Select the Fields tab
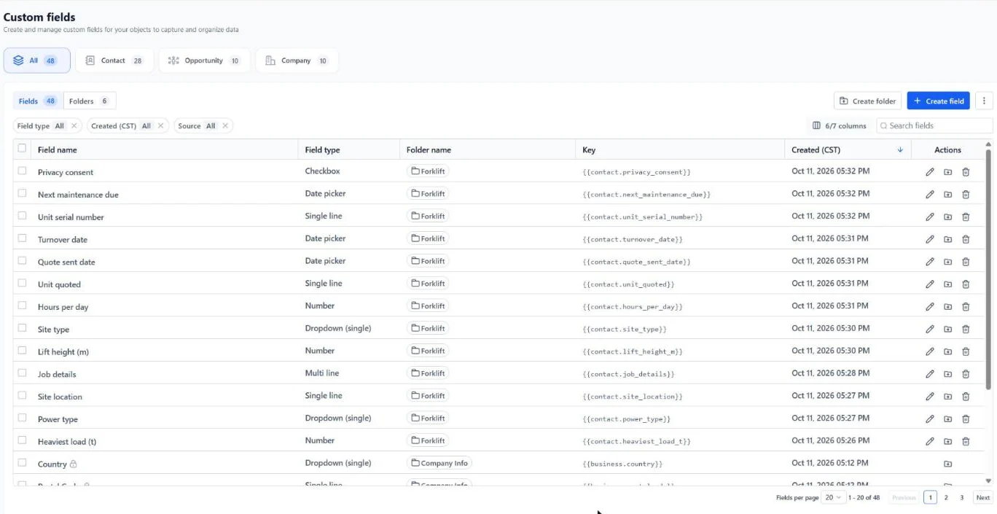Screen dimensions: 997x514 (38, 101)
